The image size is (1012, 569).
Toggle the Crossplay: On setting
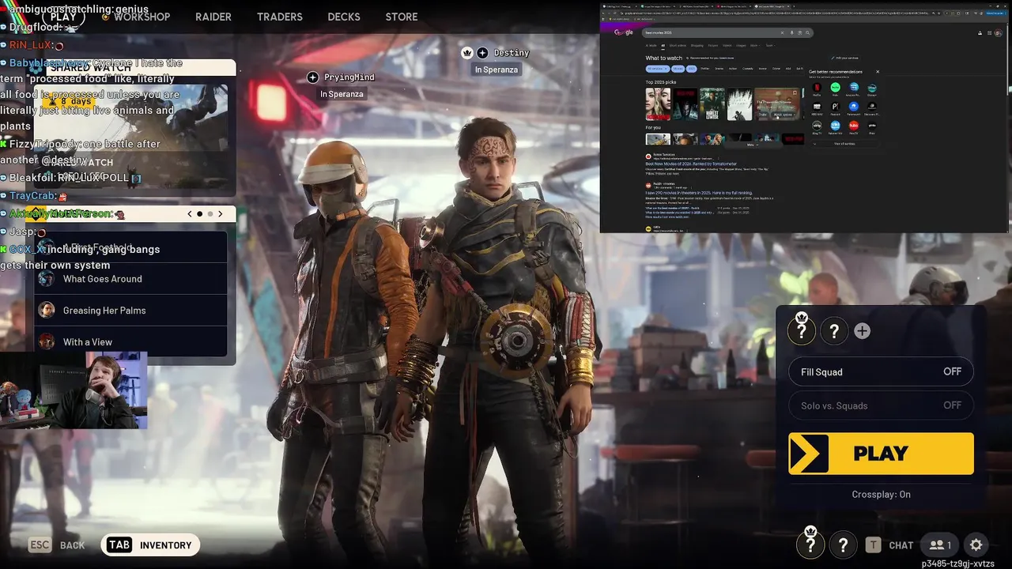881,495
